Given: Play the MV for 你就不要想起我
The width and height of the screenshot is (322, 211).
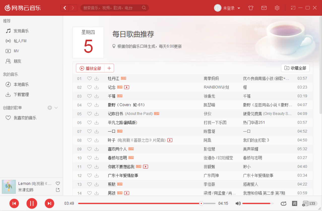Looking at the screenshot, I should tap(146, 167).
